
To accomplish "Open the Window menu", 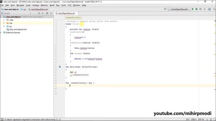I will pyautogui.click(x=77, y=5).
